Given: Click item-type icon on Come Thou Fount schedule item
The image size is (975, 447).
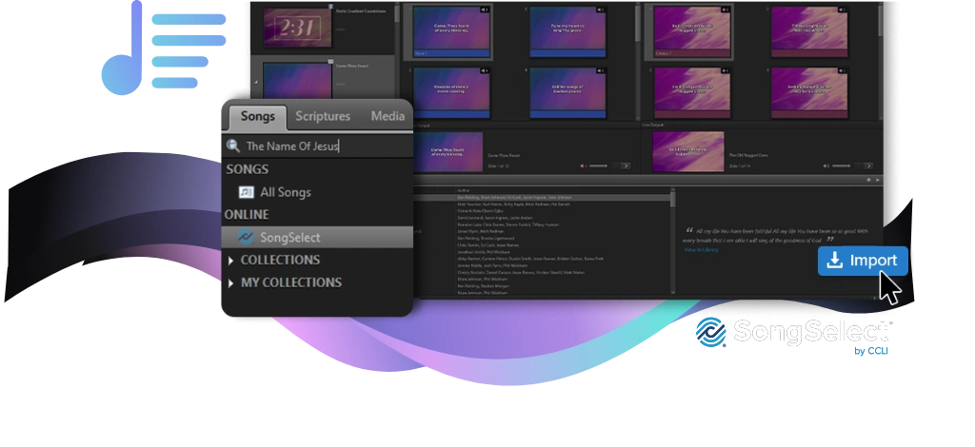Looking at the screenshot, I should tap(331, 61).
